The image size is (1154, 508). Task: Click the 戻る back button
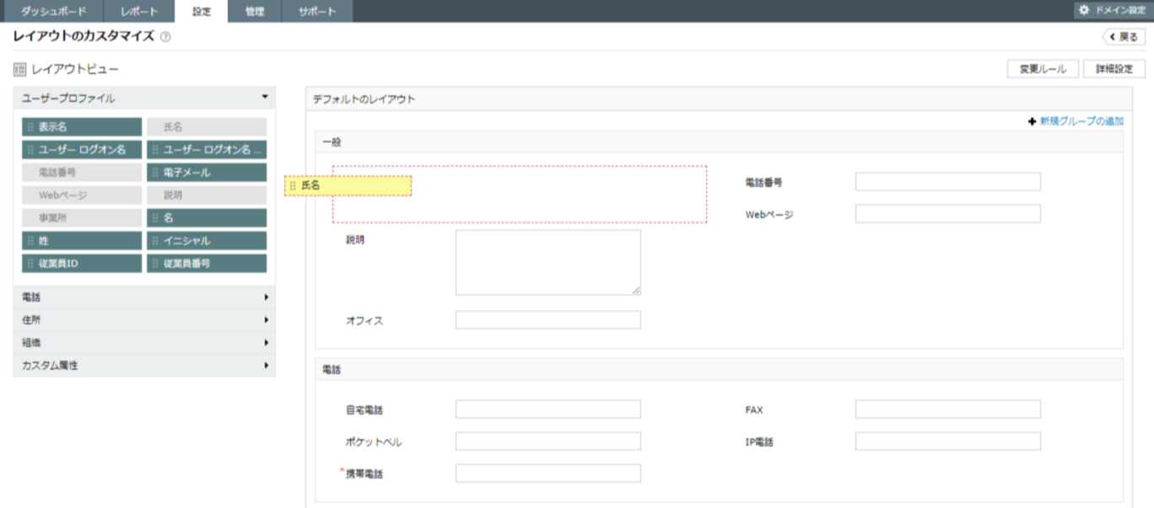(x=1124, y=37)
